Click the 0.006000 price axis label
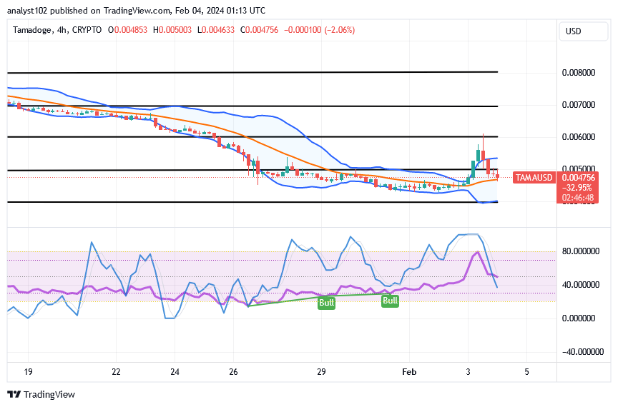This screenshot has height=407, width=618. click(579, 137)
